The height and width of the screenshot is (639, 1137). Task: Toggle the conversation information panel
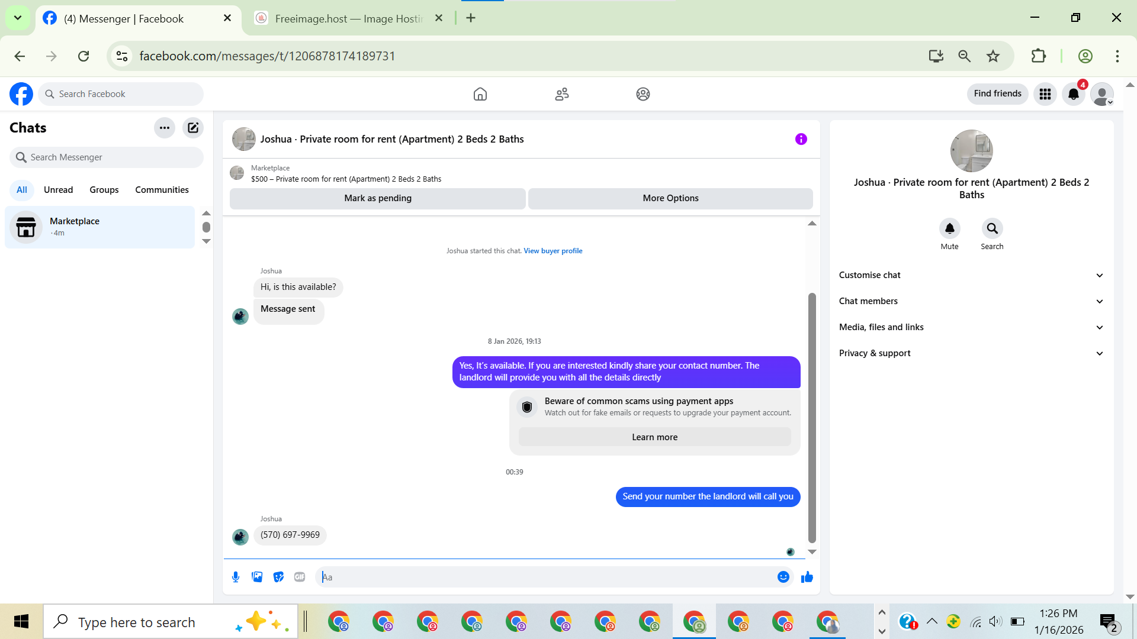801,139
